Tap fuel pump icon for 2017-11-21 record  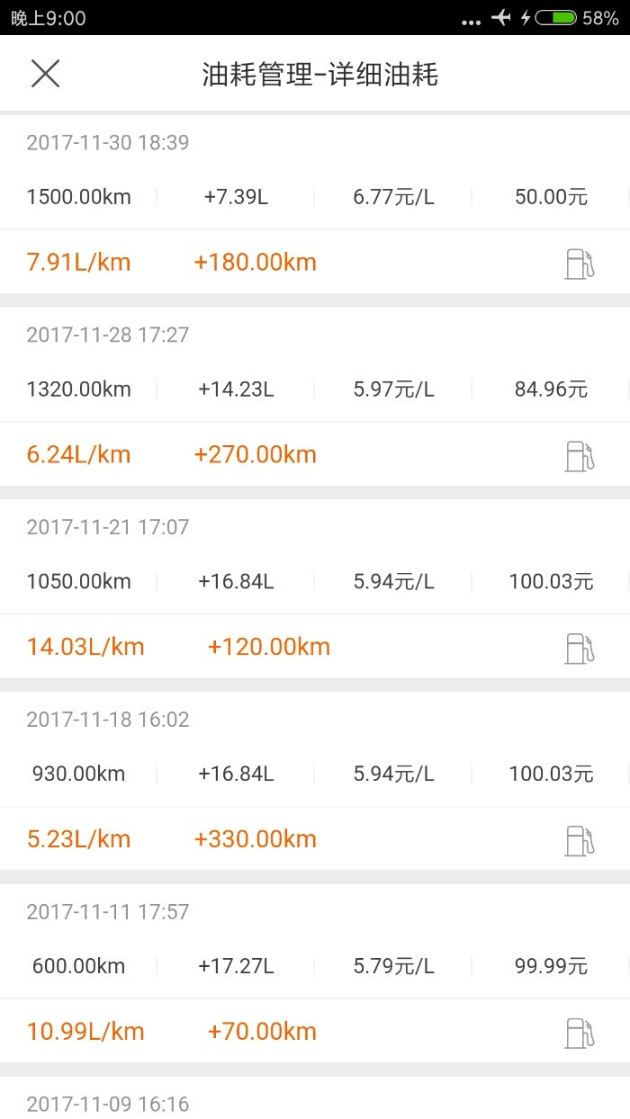tap(580, 649)
